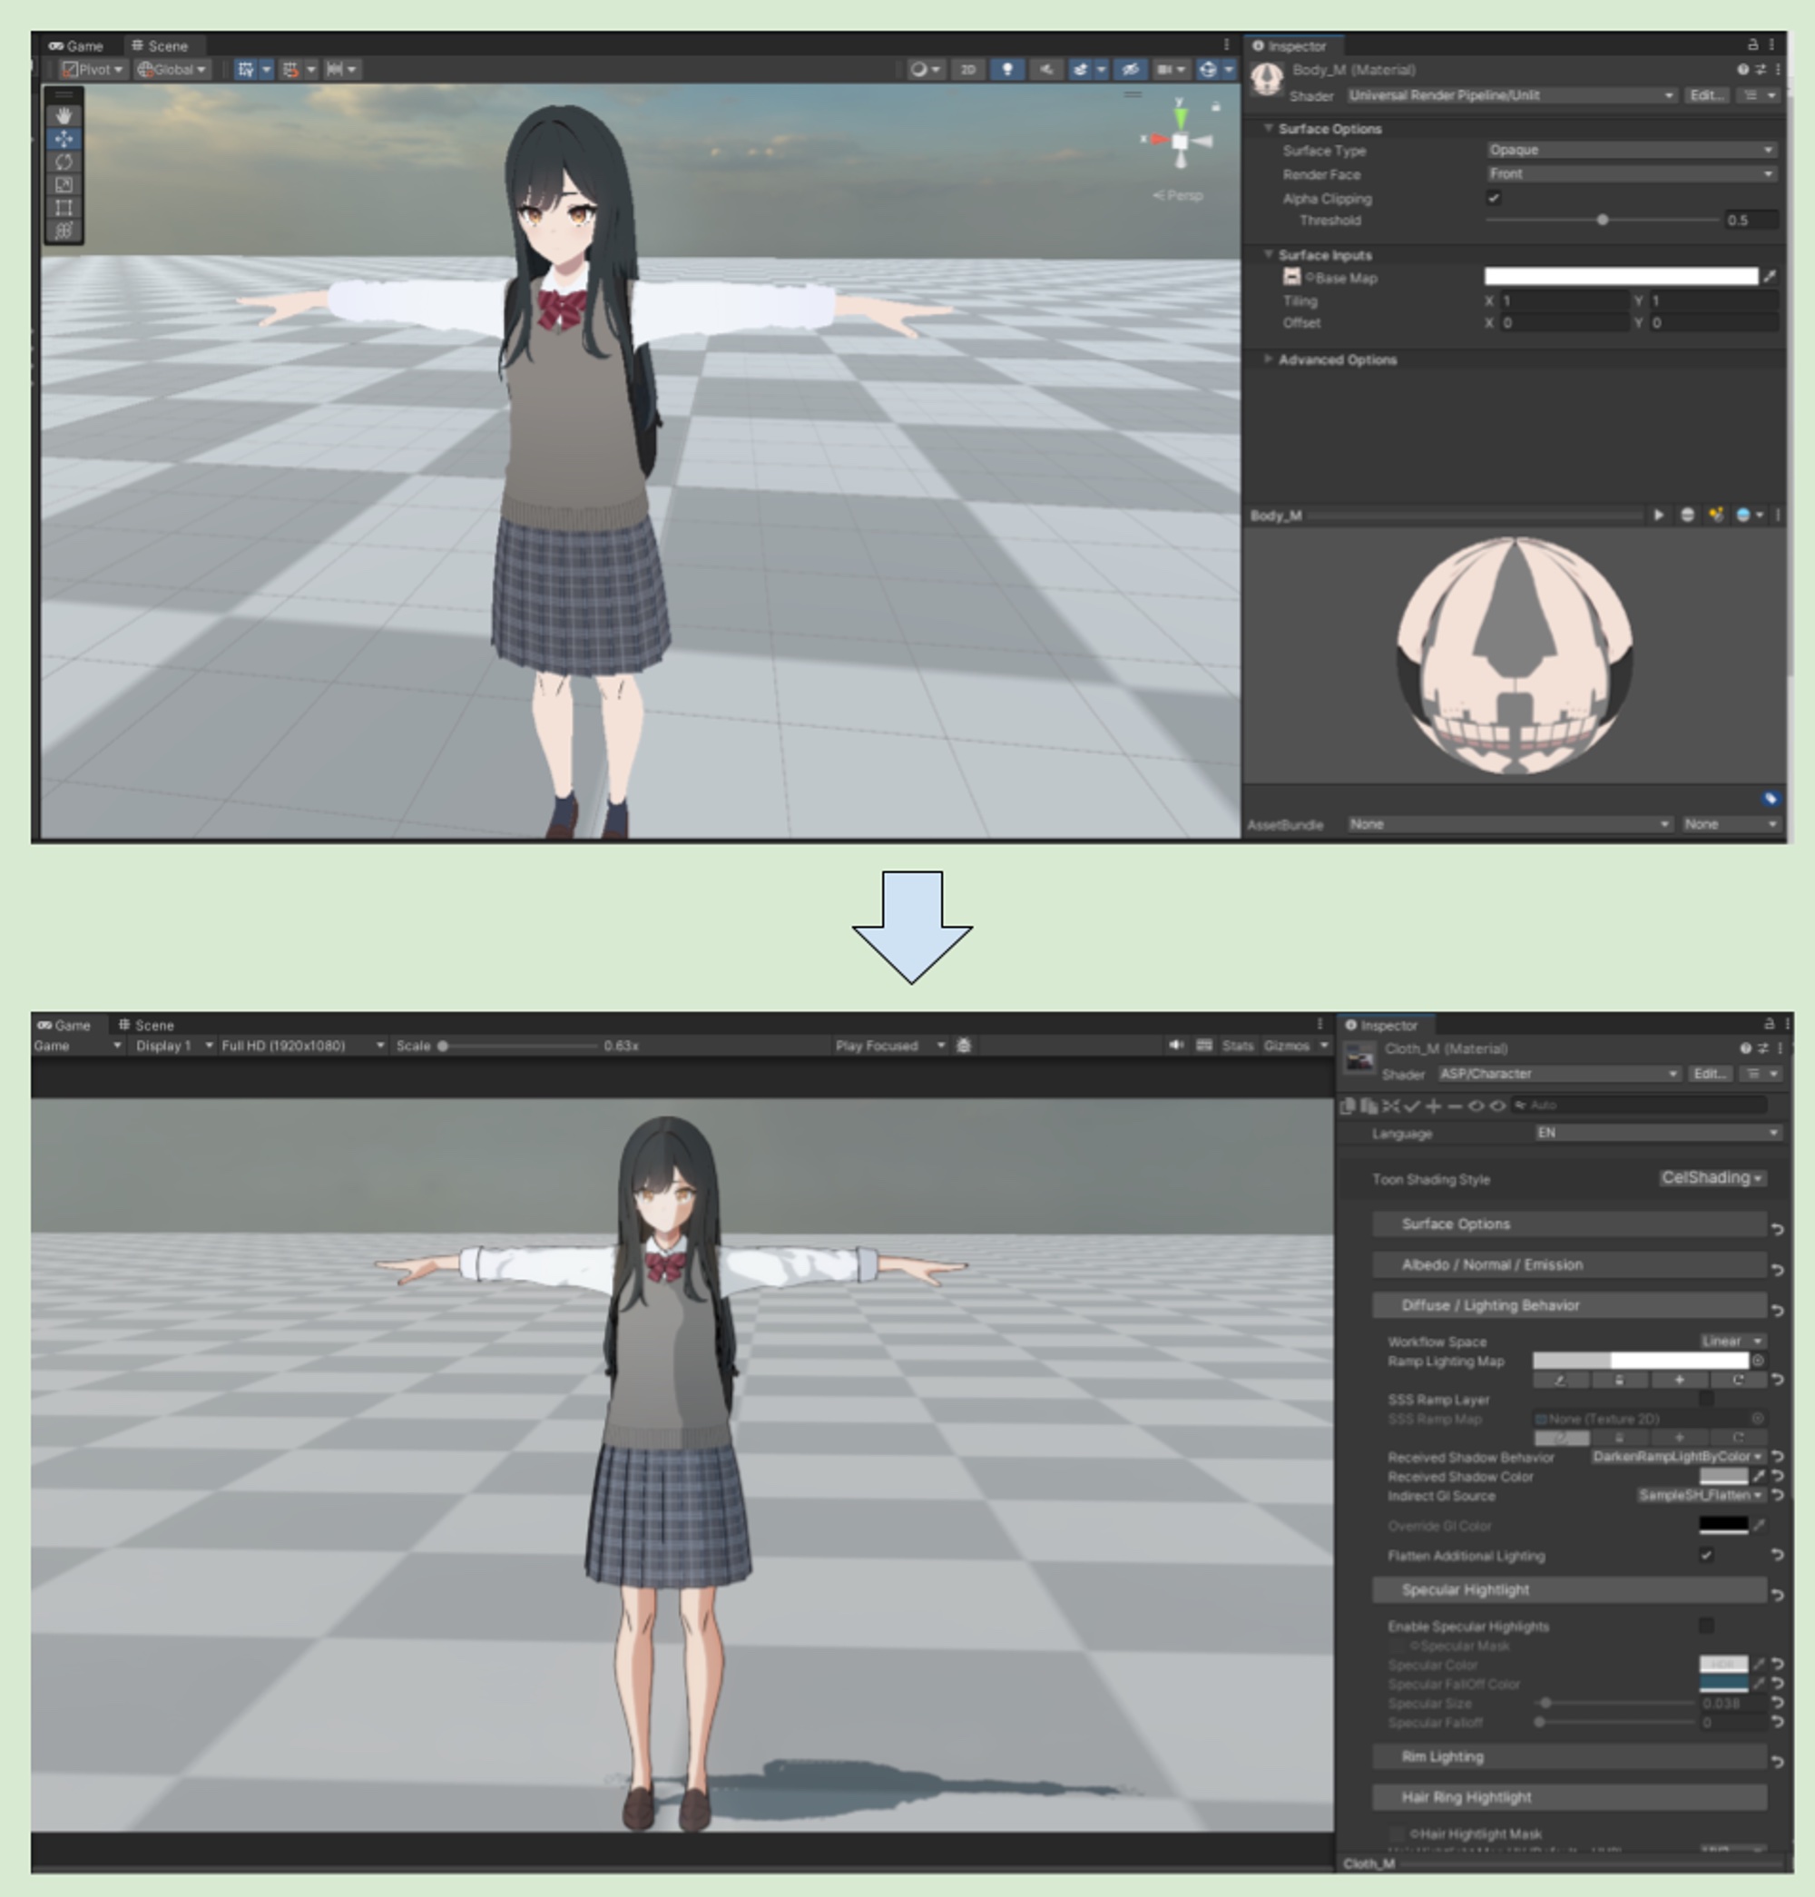Uncheck Flatten Additional Lighting checkbox
Screen dimensions: 1815x1897
pos(1707,1556)
